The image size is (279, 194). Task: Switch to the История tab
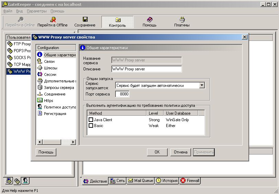tap(167, 181)
